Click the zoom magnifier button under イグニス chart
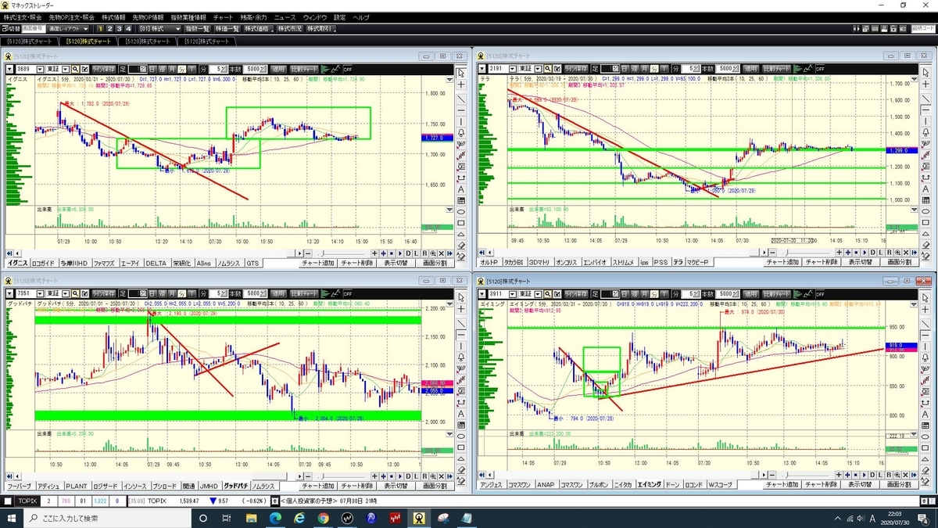Screen dimensions: 938x528 pyautogui.click(x=433, y=253)
